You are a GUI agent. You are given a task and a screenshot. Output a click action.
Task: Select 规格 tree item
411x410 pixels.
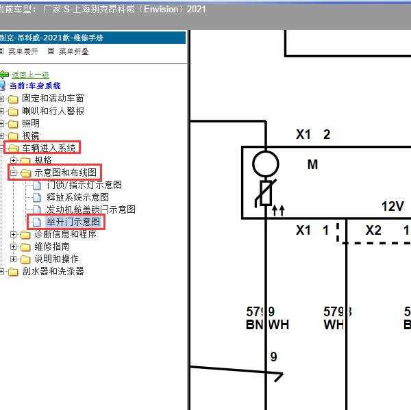(x=43, y=160)
